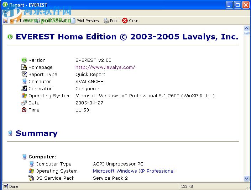This screenshot has height=190, width=251.
Task: Click the status bar Done icon
Action: pyautogui.click(x=5, y=186)
